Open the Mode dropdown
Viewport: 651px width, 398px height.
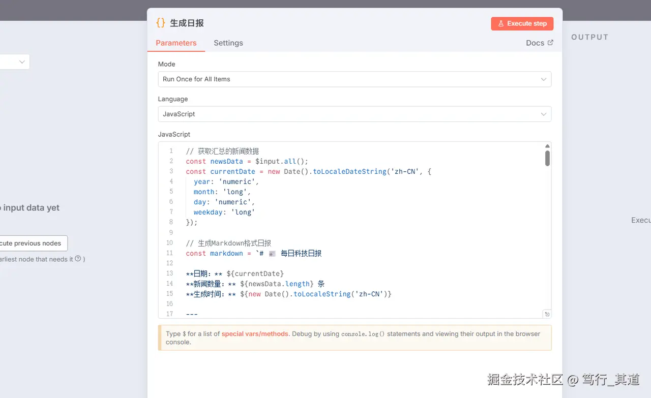point(354,79)
